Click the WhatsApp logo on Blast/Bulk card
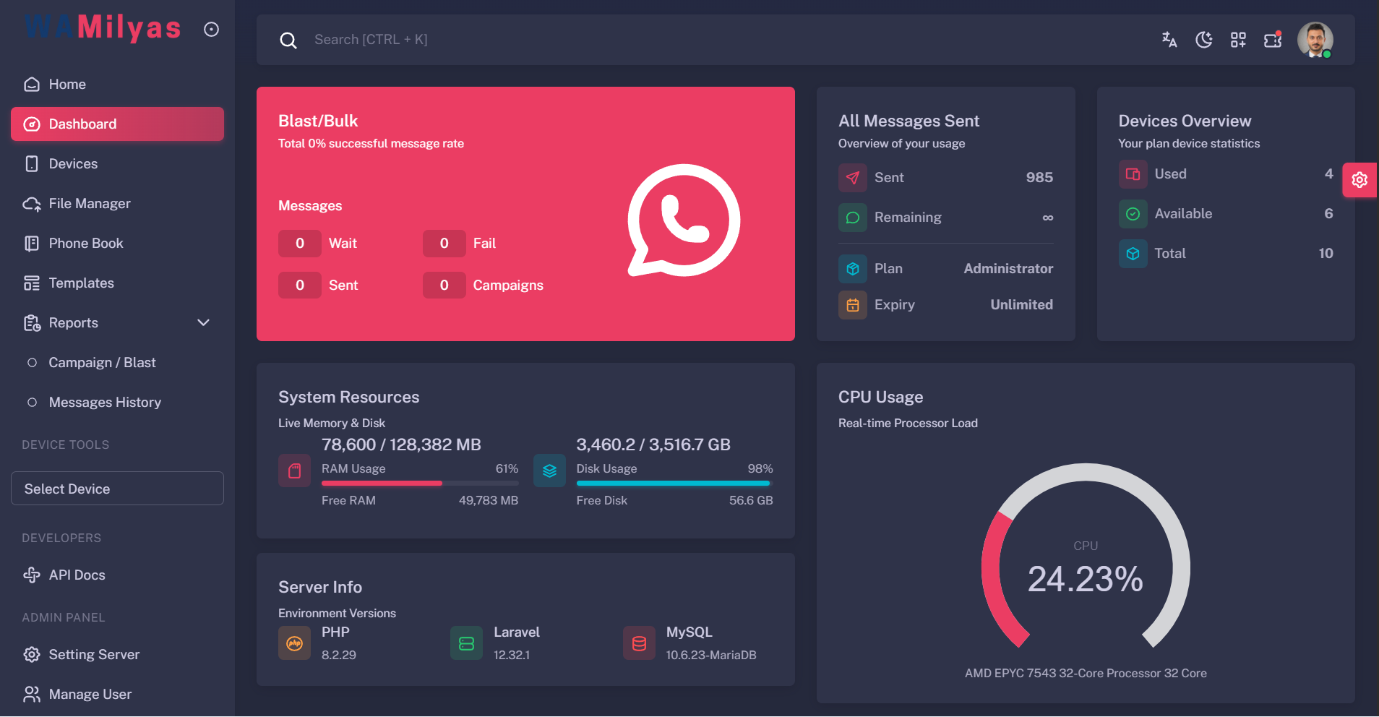This screenshot has width=1379, height=717. coord(684,219)
